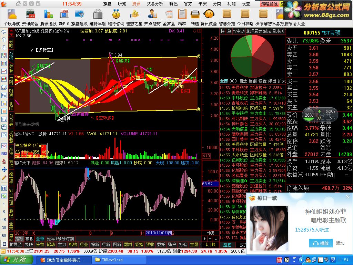Select the 行业 bottom tab

(x=84, y=244)
